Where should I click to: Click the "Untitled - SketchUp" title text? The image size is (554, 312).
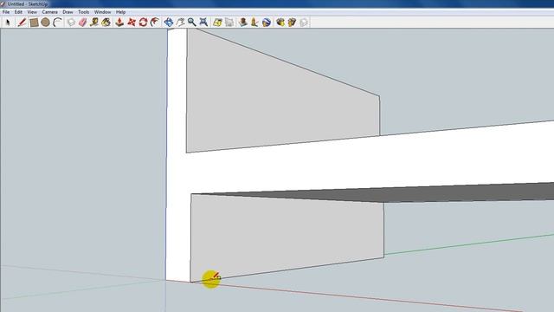[27, 3]
